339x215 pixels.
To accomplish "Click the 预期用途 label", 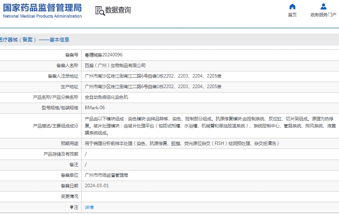I will (x=70, y=144).
